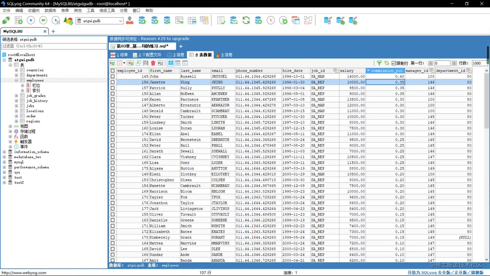The width and height of the screenshot is (490, 276).
Task: Click the next page arrow beside 第一行
Action: coord(454,63)
